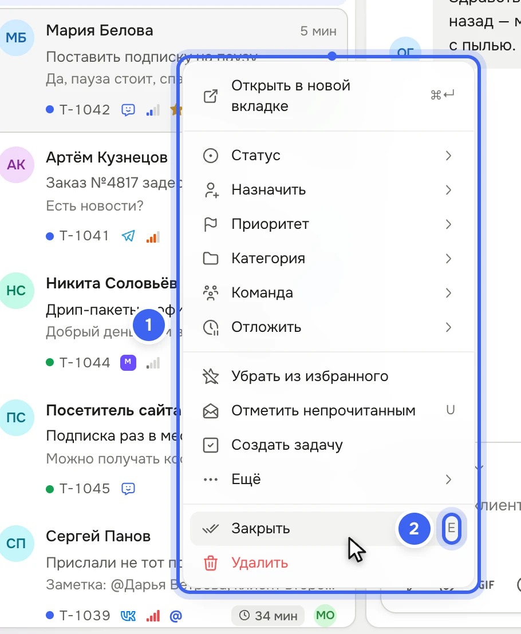Click the СП avatar
521x634 pixels.
coord(16,544)
